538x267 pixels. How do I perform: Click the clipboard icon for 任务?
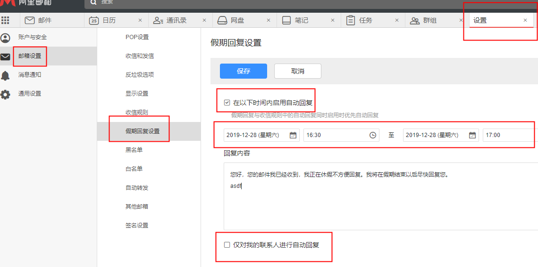(350, 20)
